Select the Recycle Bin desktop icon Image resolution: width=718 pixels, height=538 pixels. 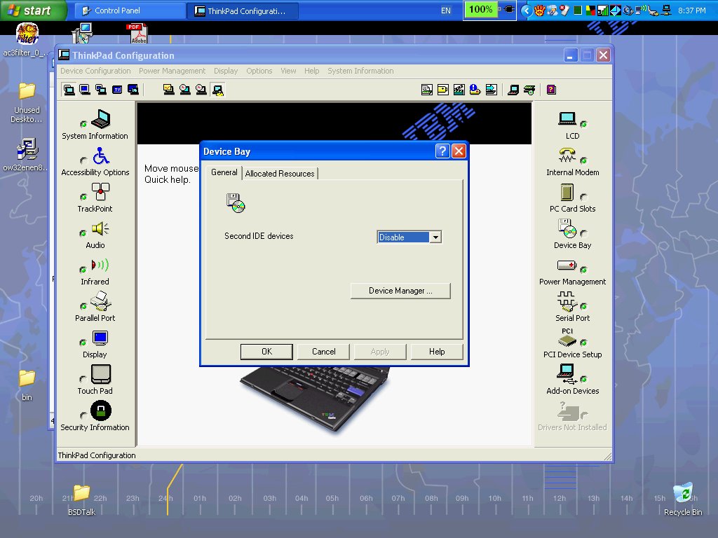point(683,499)
